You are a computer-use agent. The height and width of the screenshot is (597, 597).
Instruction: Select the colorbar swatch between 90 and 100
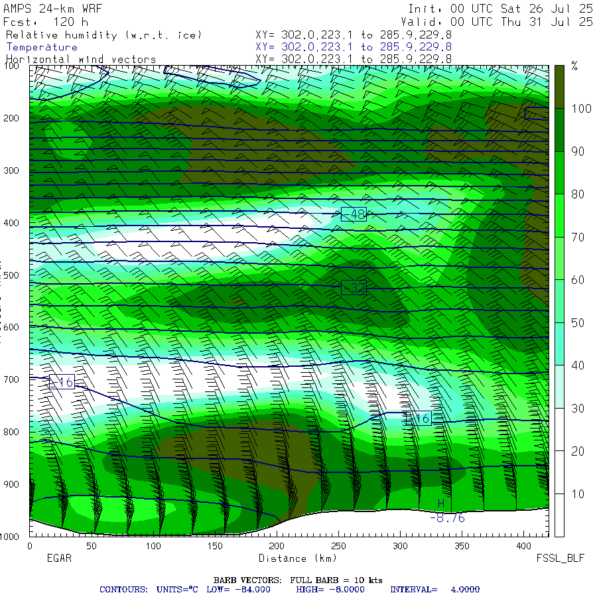click(559, 130)
